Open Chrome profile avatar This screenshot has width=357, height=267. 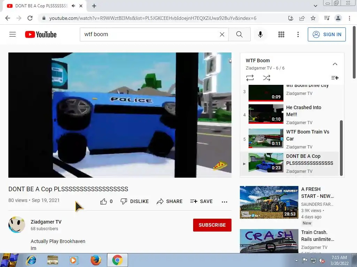338,18
